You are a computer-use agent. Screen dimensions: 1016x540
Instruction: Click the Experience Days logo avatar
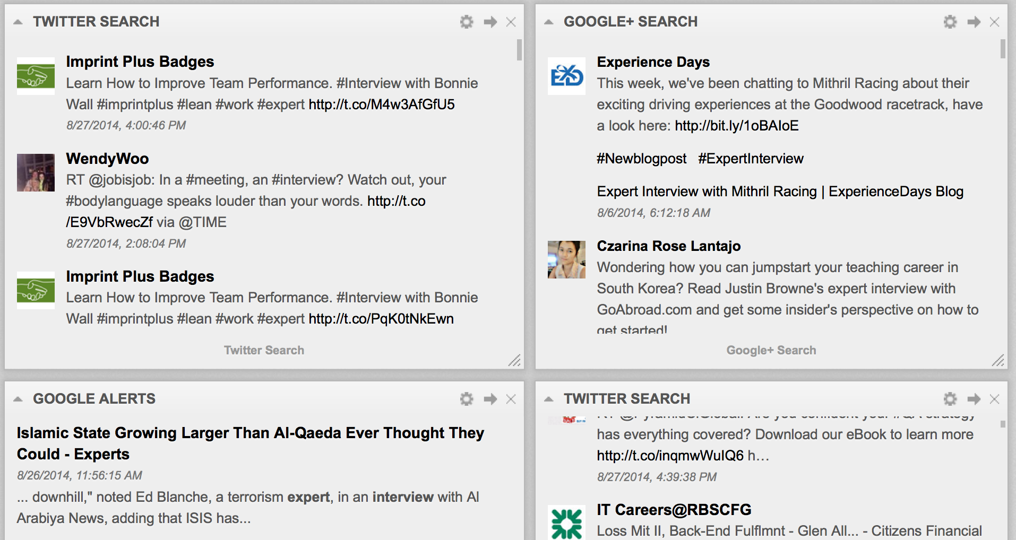(x=566, y=76)
